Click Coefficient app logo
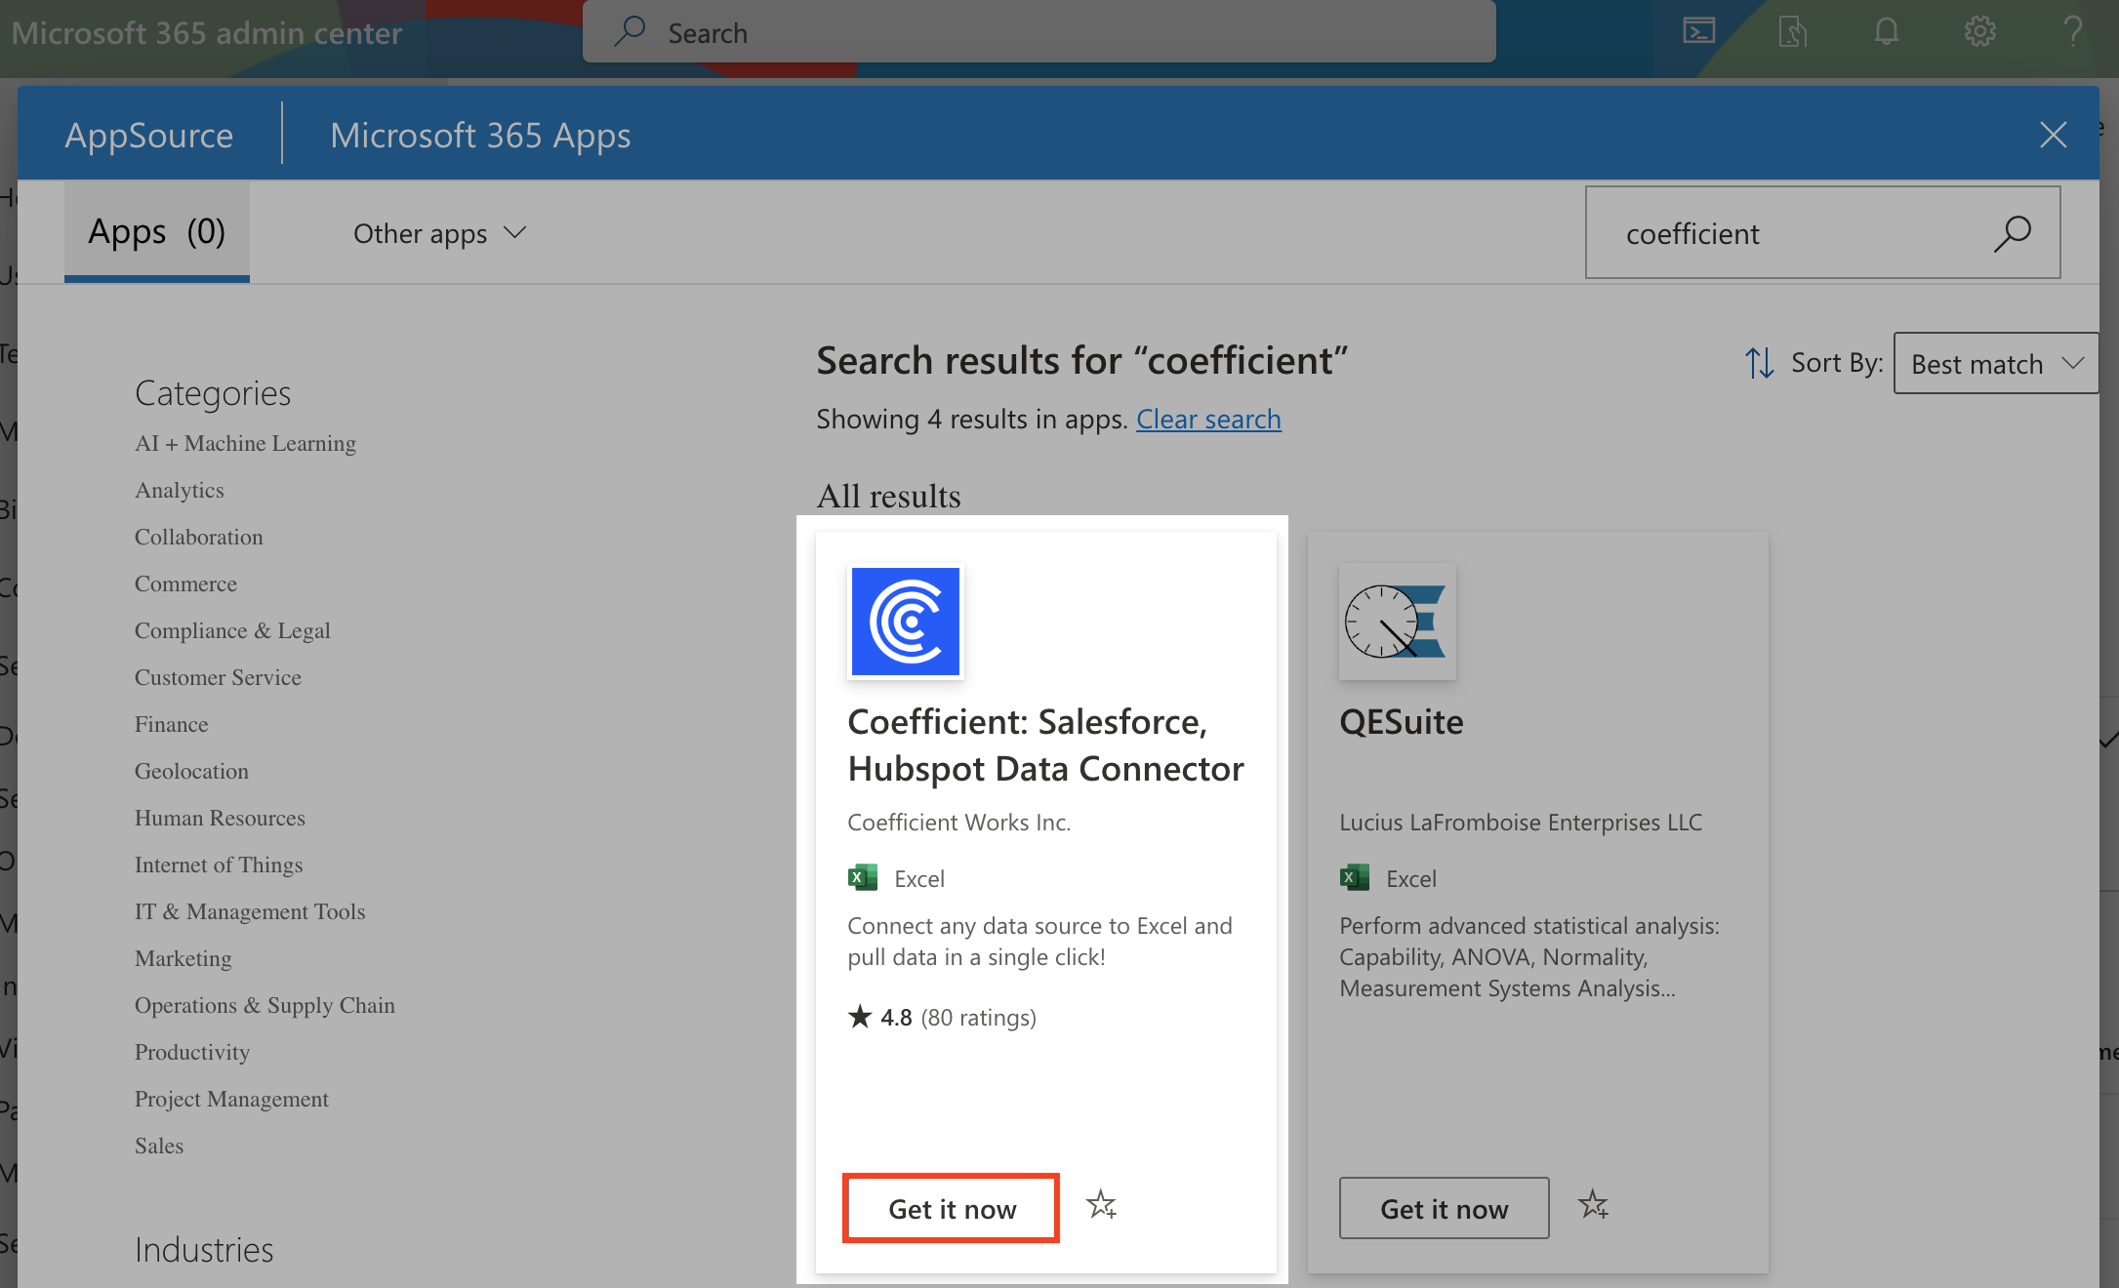2119x1288 pixels. pos(906,622)
